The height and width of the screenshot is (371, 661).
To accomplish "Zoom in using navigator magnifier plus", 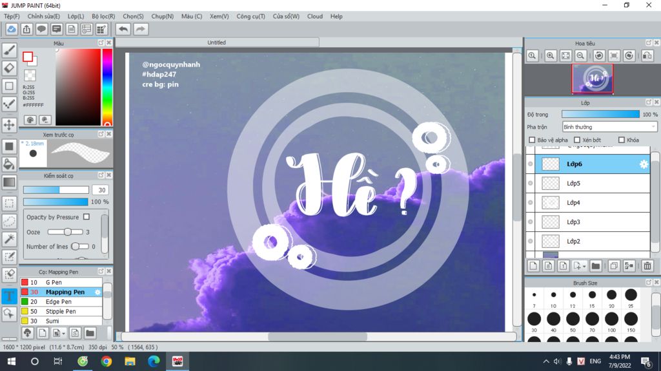I will click(x=550, y=55).
